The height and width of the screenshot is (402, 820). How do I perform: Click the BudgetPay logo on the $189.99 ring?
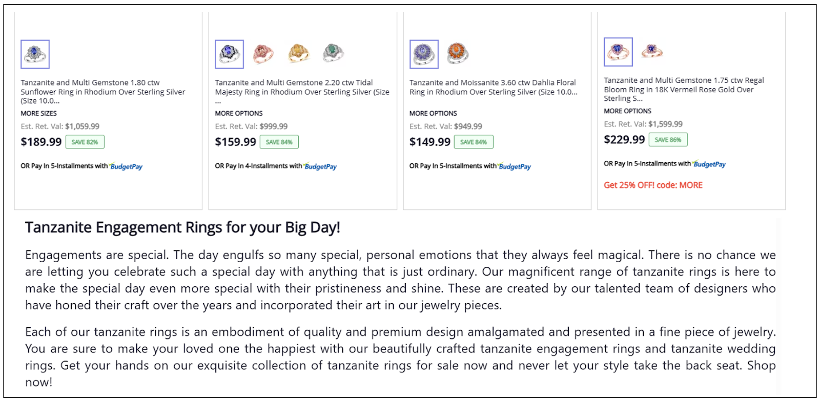click(126, 166)
